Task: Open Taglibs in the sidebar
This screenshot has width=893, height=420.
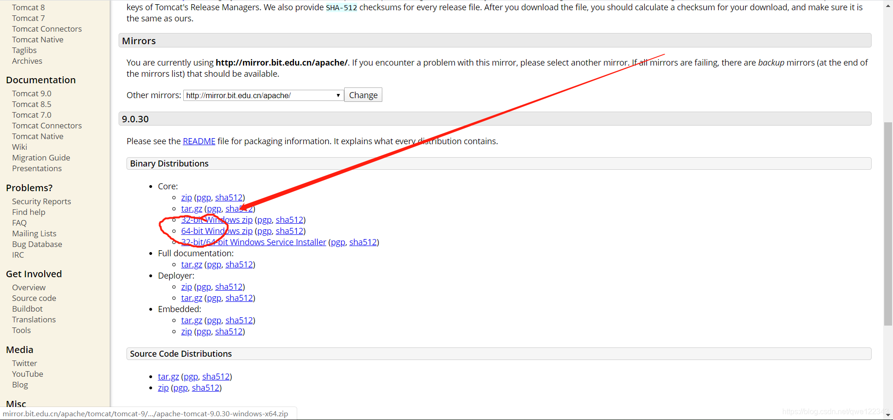Action: click(x=24, y=50)
